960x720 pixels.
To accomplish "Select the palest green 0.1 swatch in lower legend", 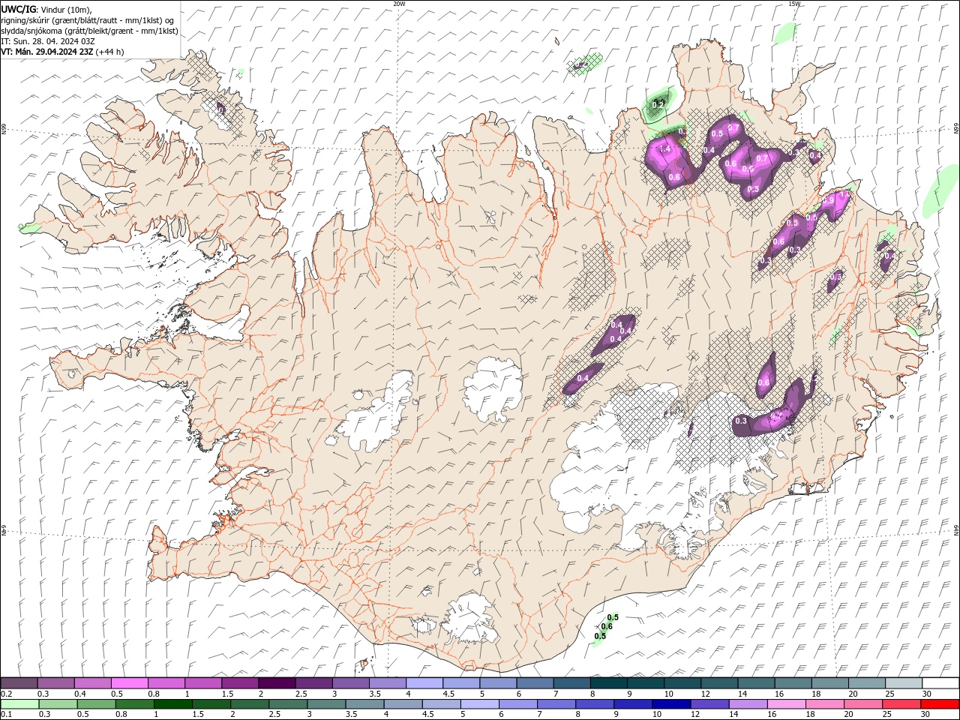I will (x=19, y=704).
